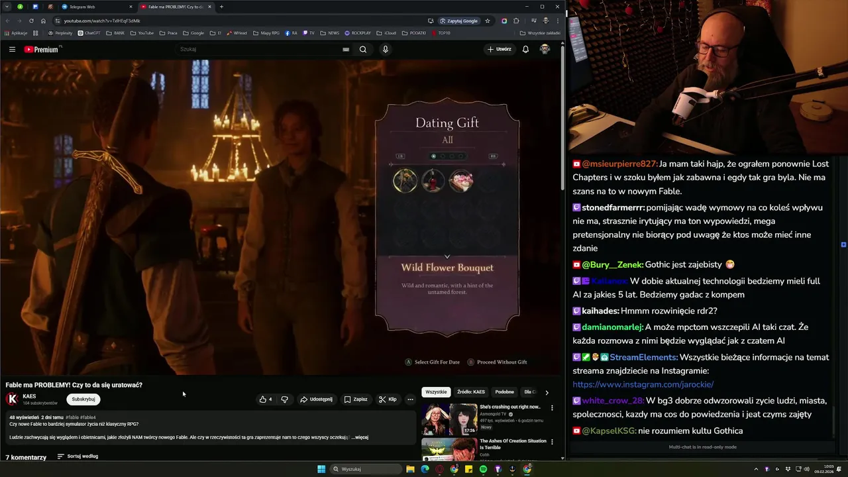Dislike the video with thumbs down
Viewport: 848px width, 477px height.
click(285, 399)
